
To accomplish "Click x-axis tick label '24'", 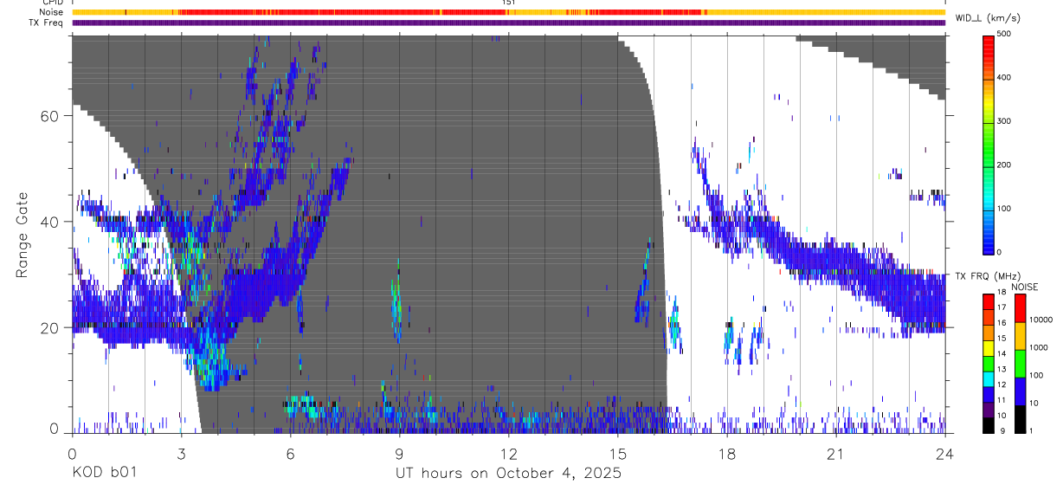I will 945,453.
